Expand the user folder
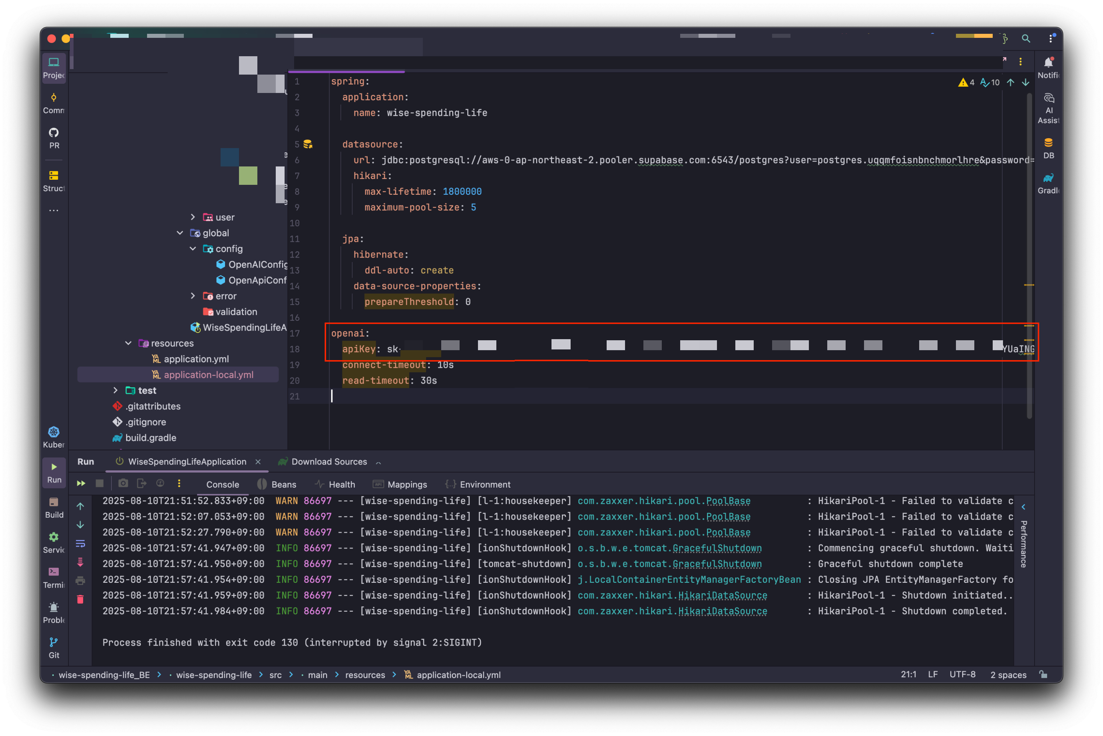 [193, 217]
